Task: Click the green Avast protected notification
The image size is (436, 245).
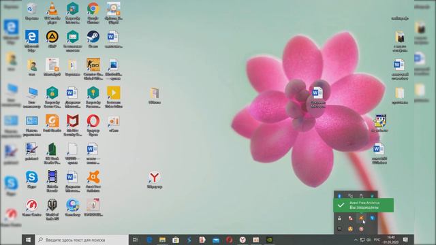Action: click(x=363, y=206)
